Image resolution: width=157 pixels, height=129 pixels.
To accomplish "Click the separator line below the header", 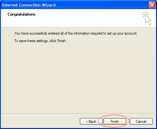I will 78,27.
